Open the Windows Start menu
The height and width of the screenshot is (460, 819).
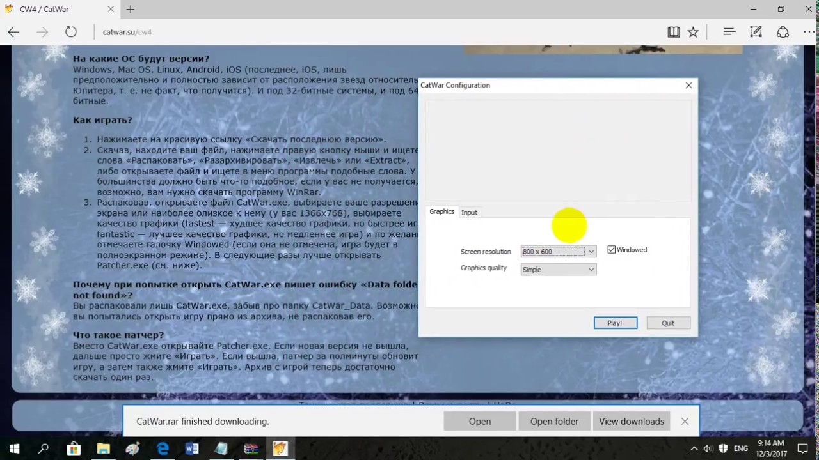[x=14, y=449]
